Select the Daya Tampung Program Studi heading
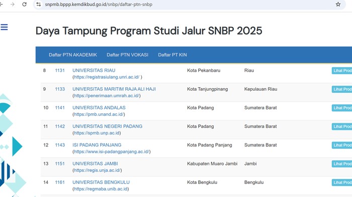Image resolution: width=352 pixels, height=197 pixels. point(149,31)
